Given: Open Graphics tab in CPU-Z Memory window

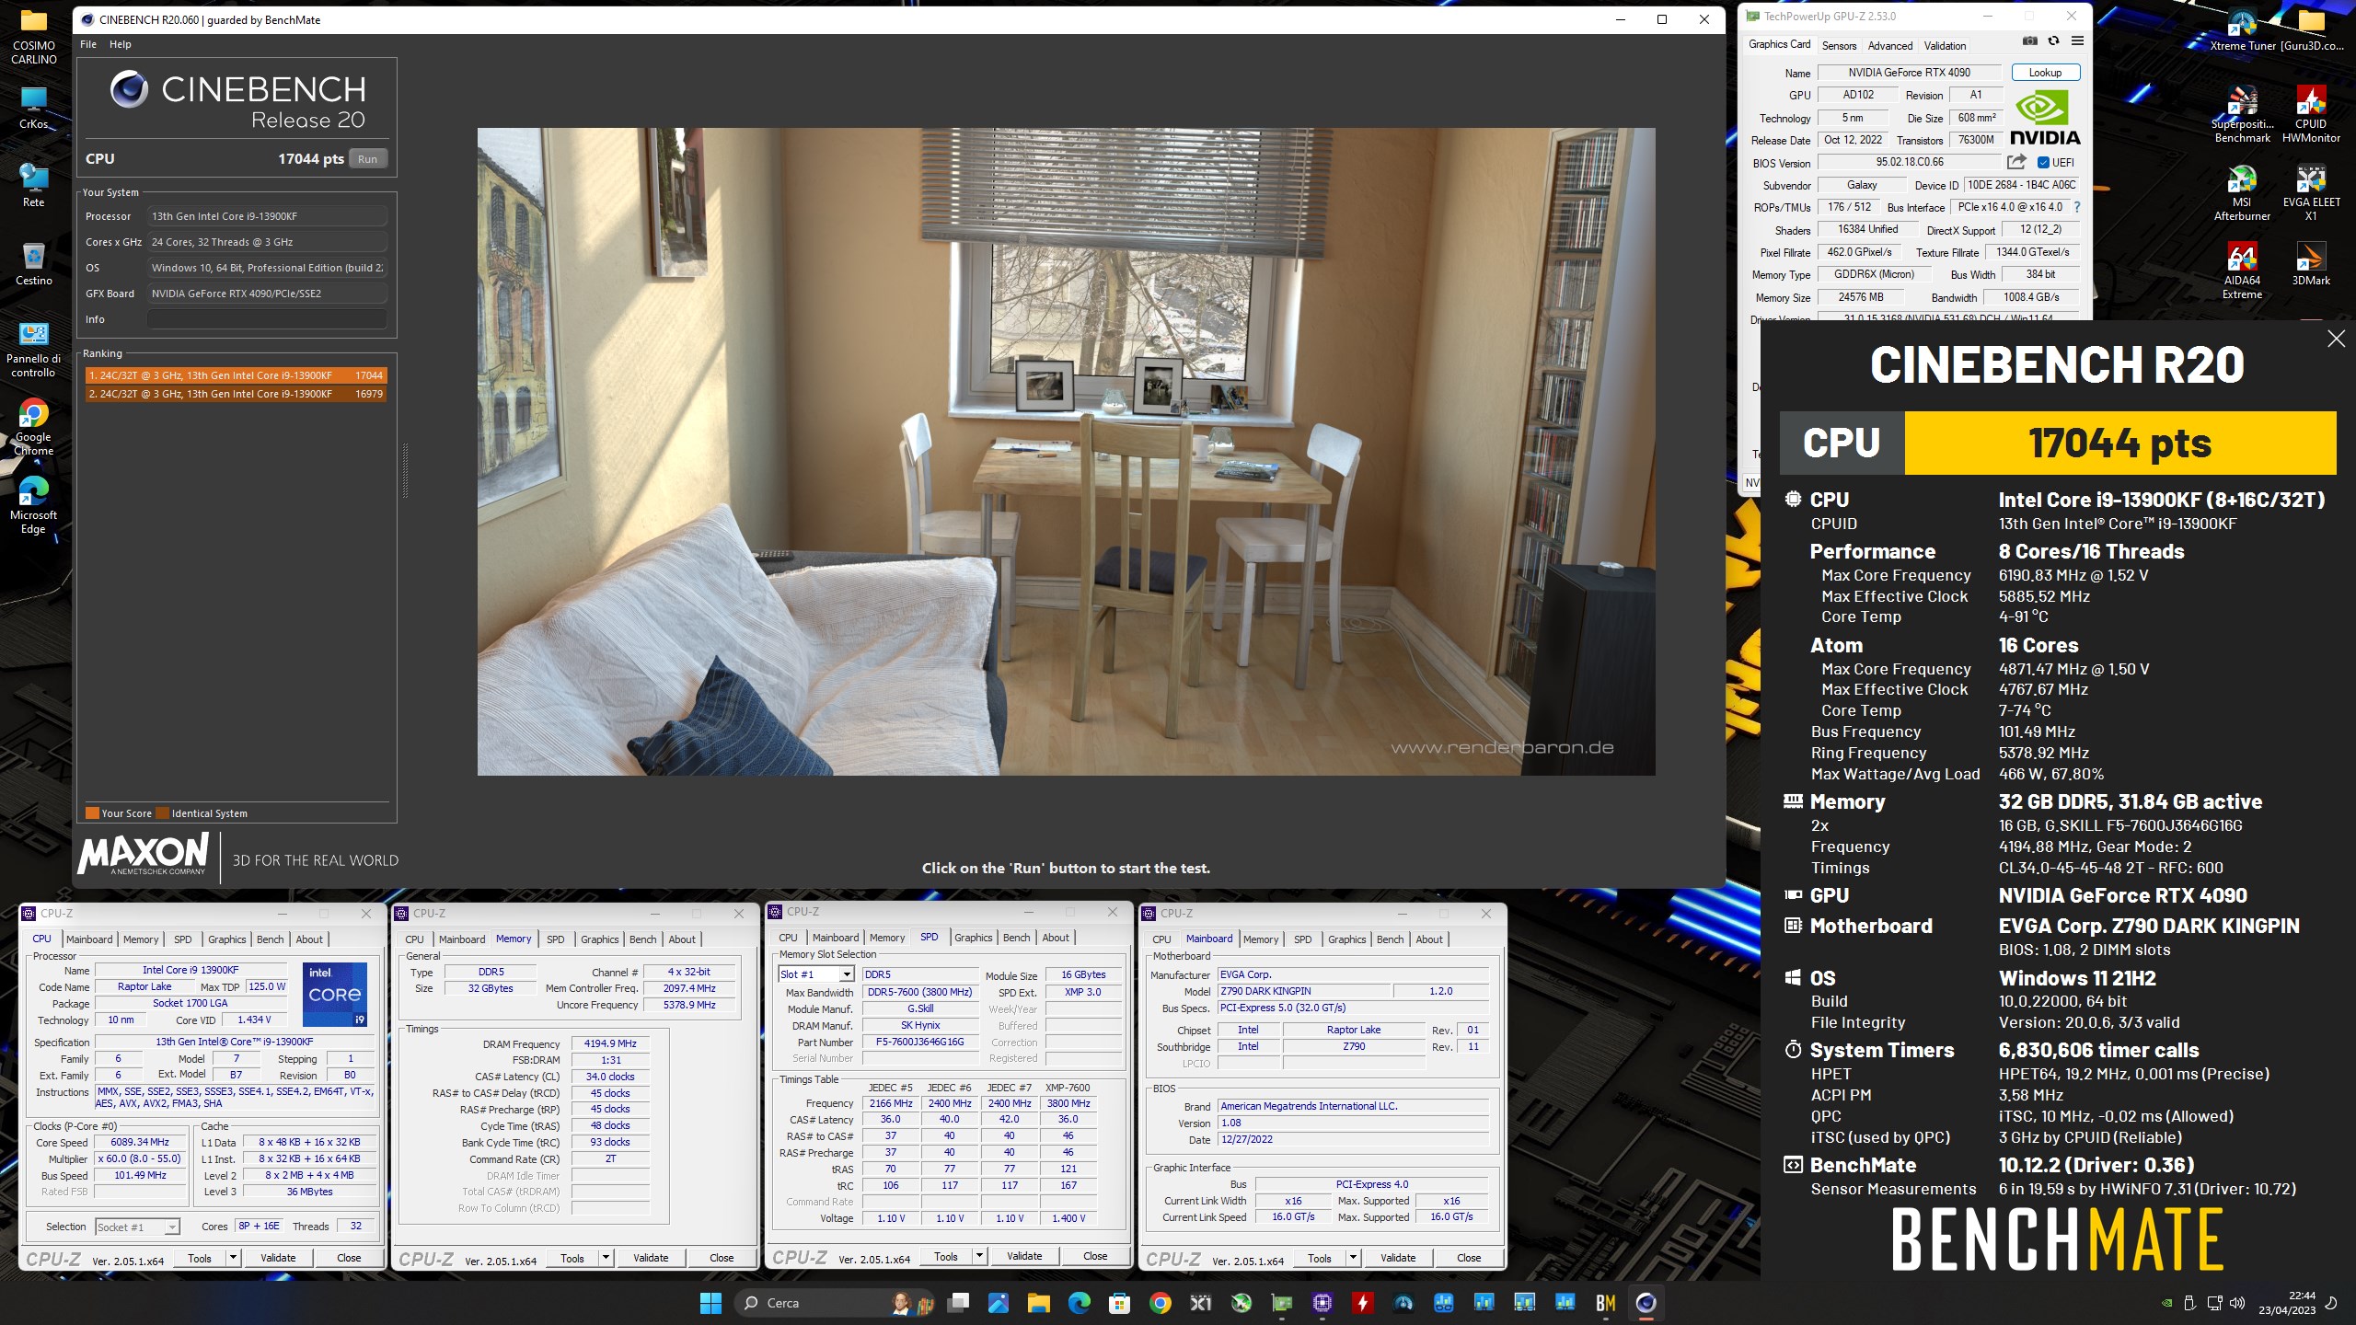Looking at the screenshot, I should click(600, 939).
